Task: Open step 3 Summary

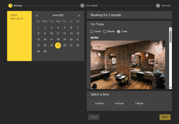Action: 163,6
